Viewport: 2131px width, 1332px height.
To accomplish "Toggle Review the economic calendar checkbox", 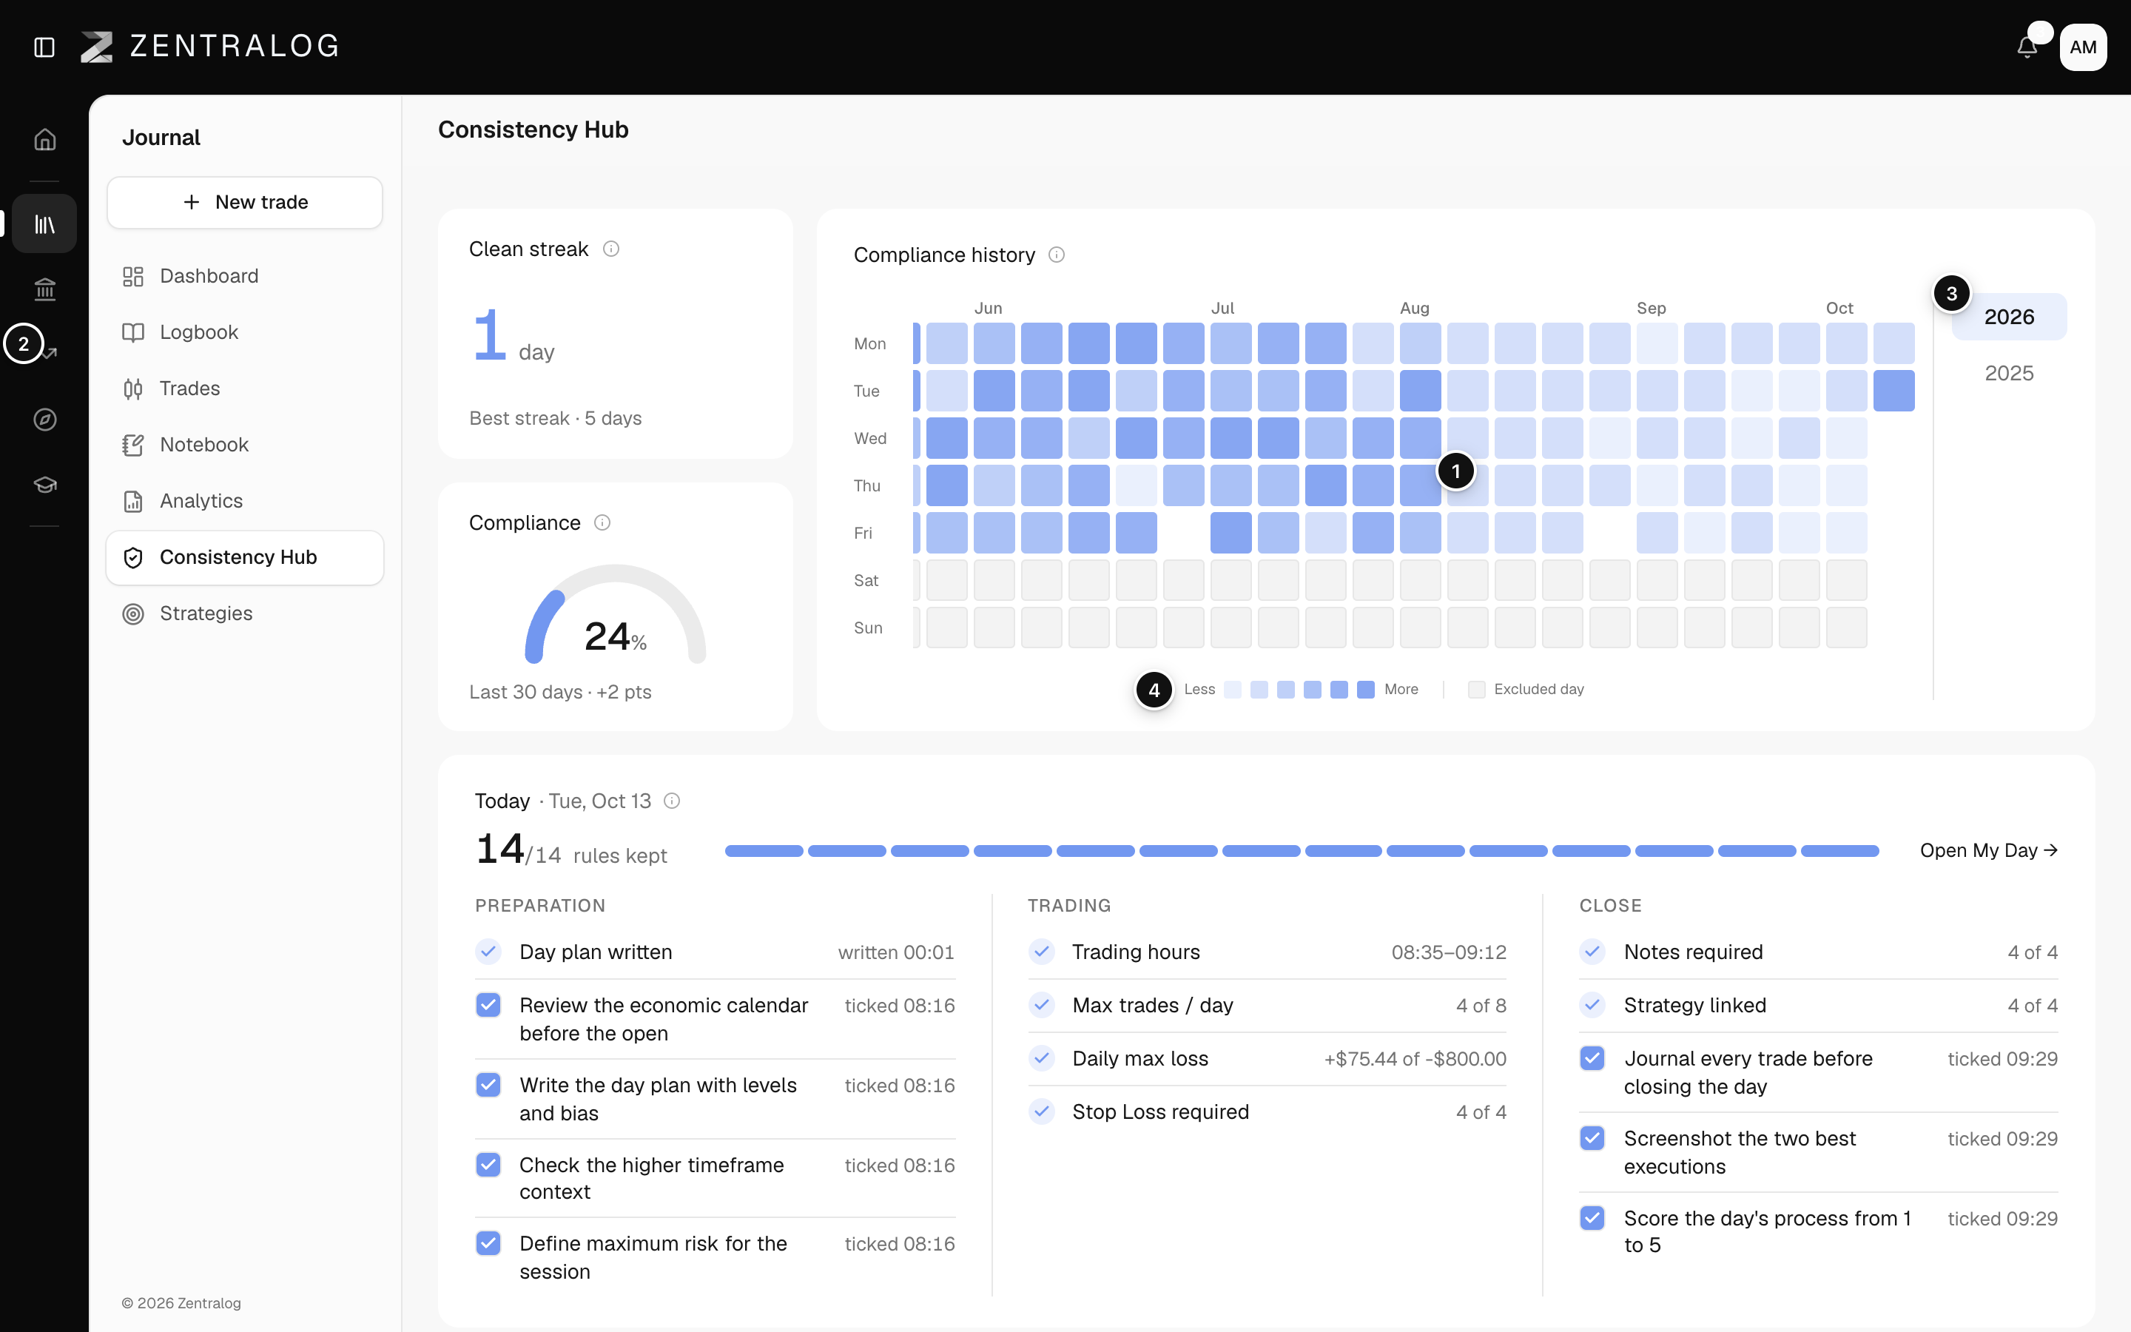I will 488,1005.
